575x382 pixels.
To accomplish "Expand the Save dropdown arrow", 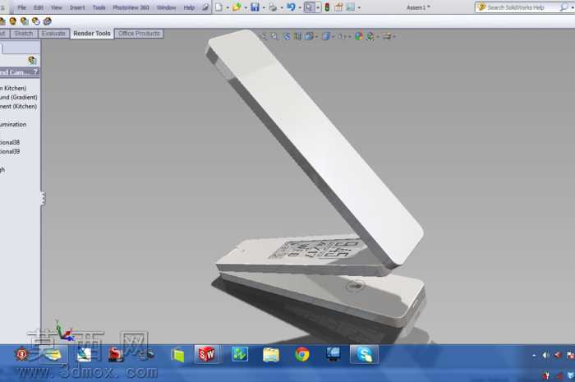I will [264, 7].
